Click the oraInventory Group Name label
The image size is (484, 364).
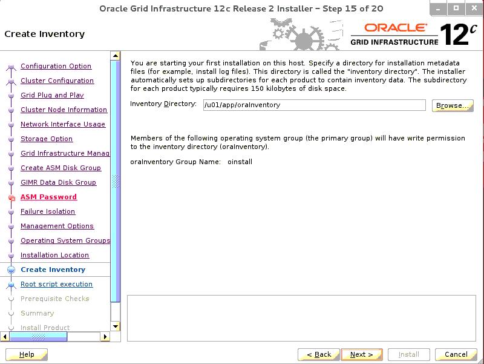coord(175,162)
